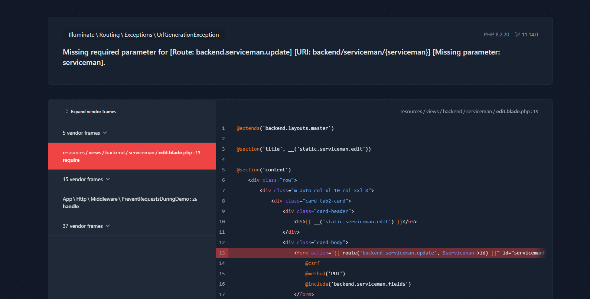
Task: Select the edit.blade.php:13 require frame
Action: (x=132, y=156)
